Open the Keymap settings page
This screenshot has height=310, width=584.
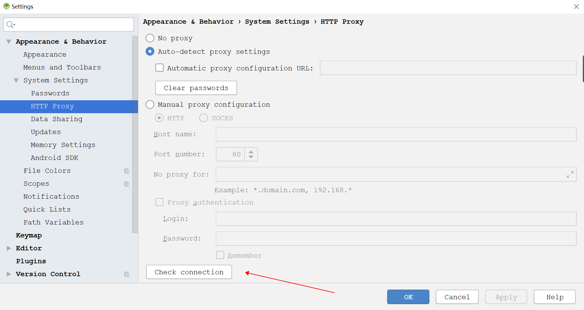tap(29, 235)
